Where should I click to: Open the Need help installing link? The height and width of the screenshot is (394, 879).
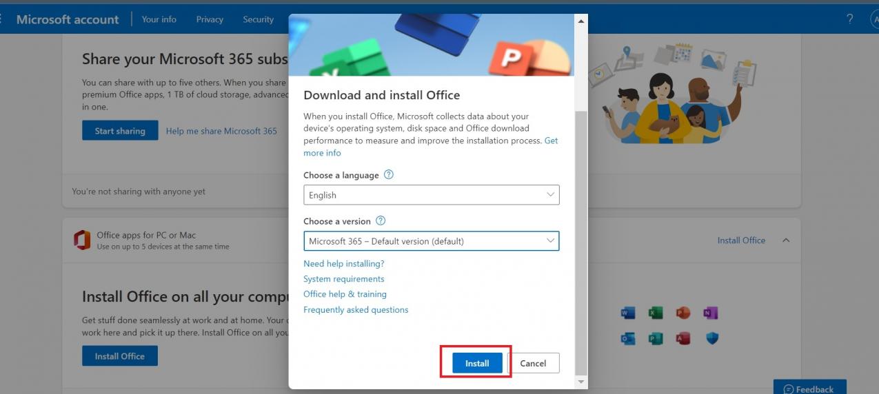click(x=344, y=263)
